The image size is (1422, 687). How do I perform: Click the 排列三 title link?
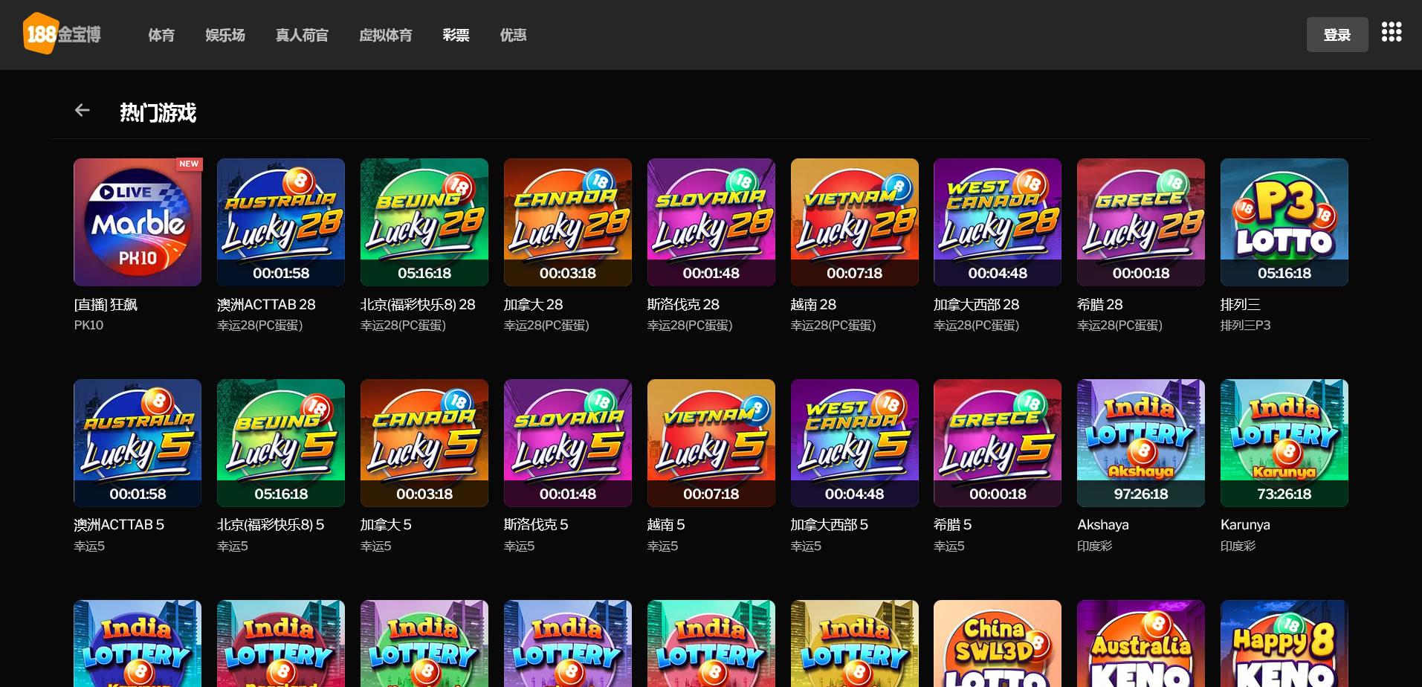point(1241,305)
